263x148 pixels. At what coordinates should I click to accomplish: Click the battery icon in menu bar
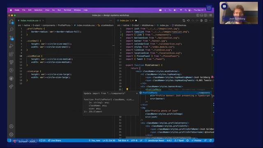(x=175, y=10)
